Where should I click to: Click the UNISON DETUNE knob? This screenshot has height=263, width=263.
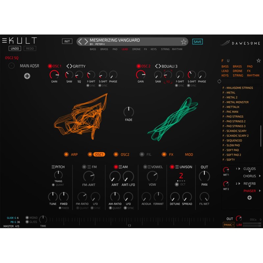(x=175, y=197)
